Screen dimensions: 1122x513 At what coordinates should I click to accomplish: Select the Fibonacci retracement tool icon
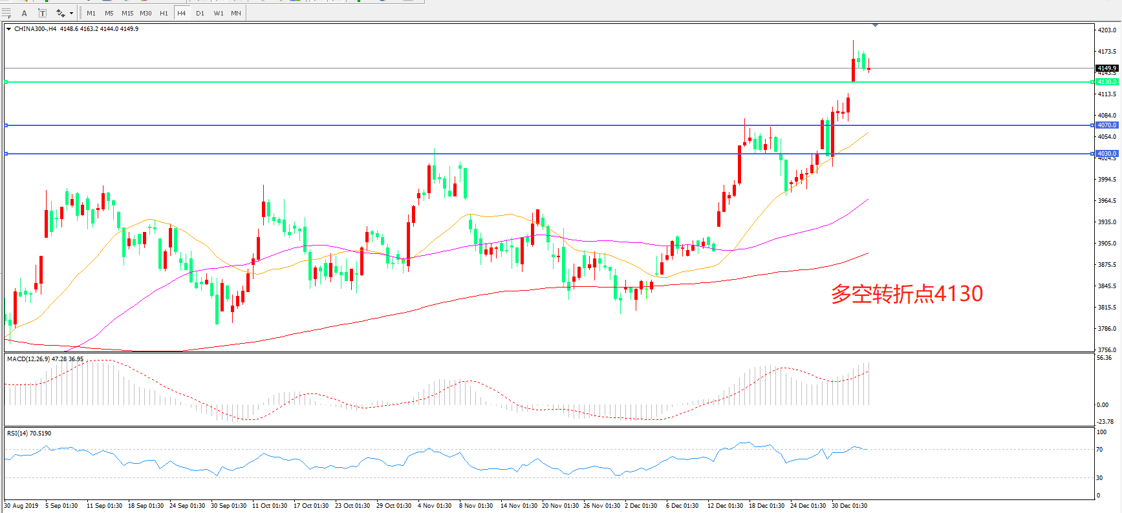pos(6,13)
